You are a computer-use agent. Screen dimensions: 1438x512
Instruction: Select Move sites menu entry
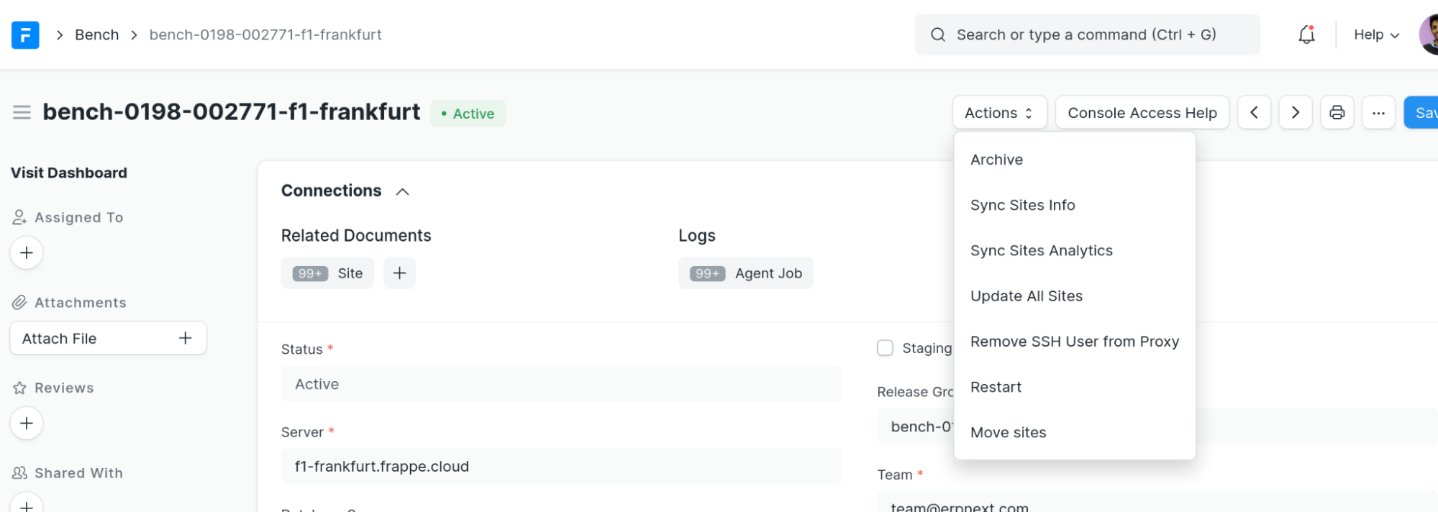[x=1008, y=432]
